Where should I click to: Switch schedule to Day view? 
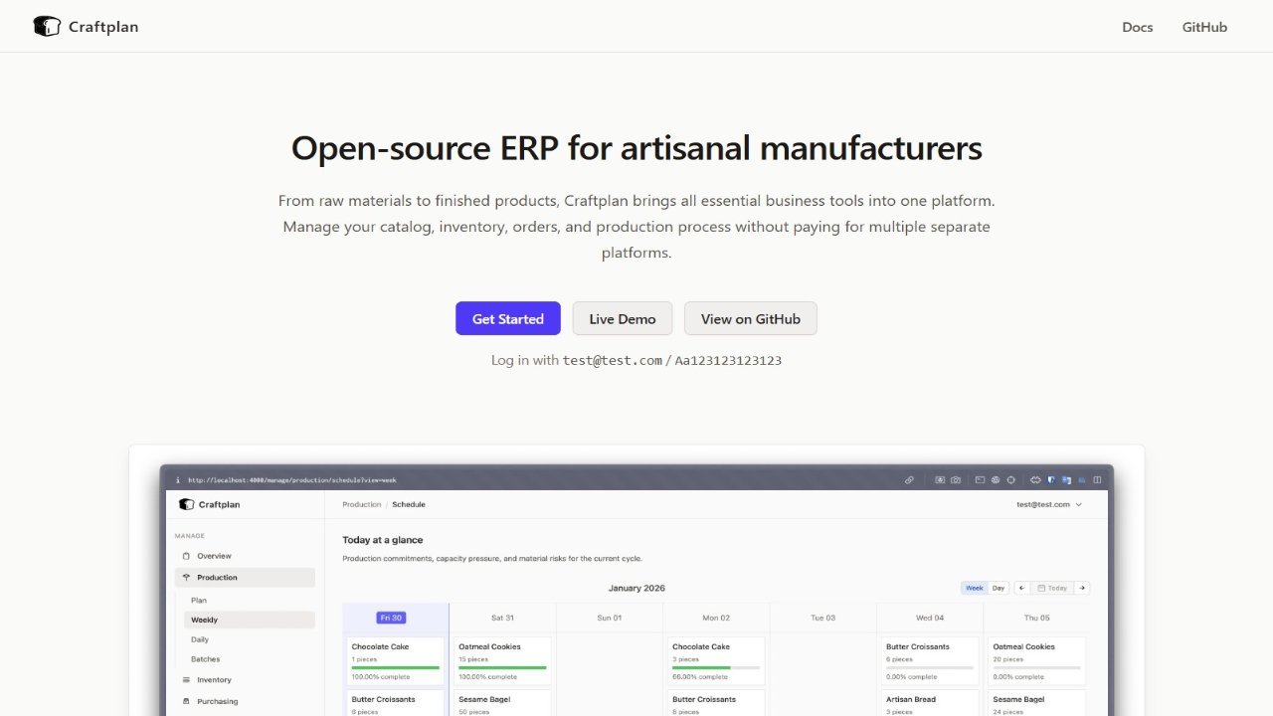pos(999,588)
